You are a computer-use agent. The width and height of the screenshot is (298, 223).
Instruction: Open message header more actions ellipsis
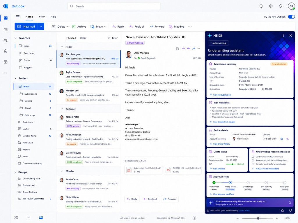click(199, 48)
